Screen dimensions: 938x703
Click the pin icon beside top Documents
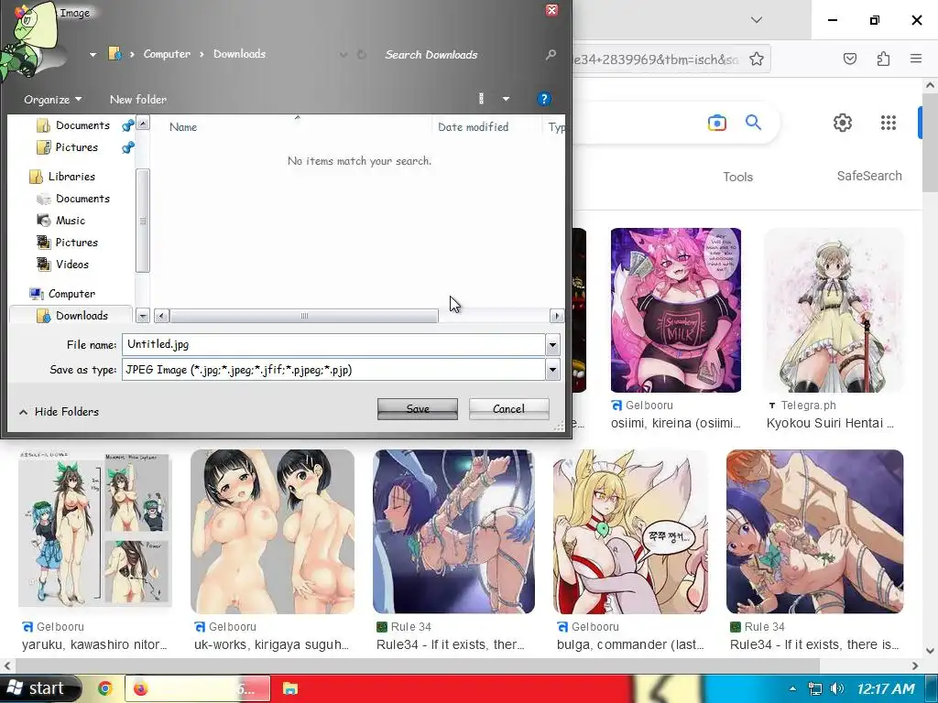click(127, 125)
